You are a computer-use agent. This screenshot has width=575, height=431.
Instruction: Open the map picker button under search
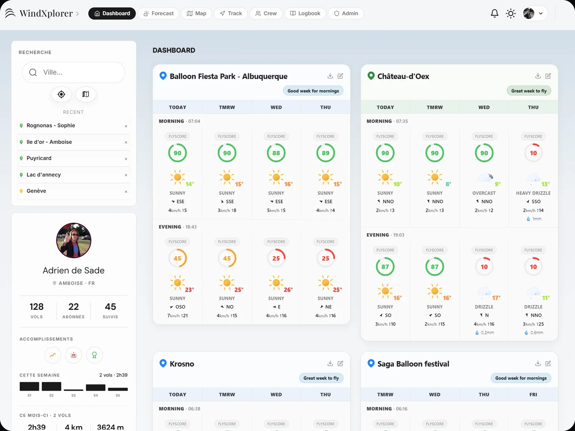click(85, 94)
